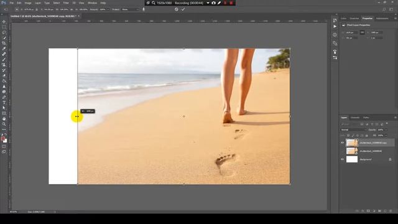Click the foreground color swatch

coord(2,139)
